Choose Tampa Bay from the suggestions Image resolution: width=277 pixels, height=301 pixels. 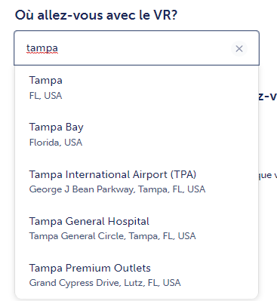click(x=137, y=135)
